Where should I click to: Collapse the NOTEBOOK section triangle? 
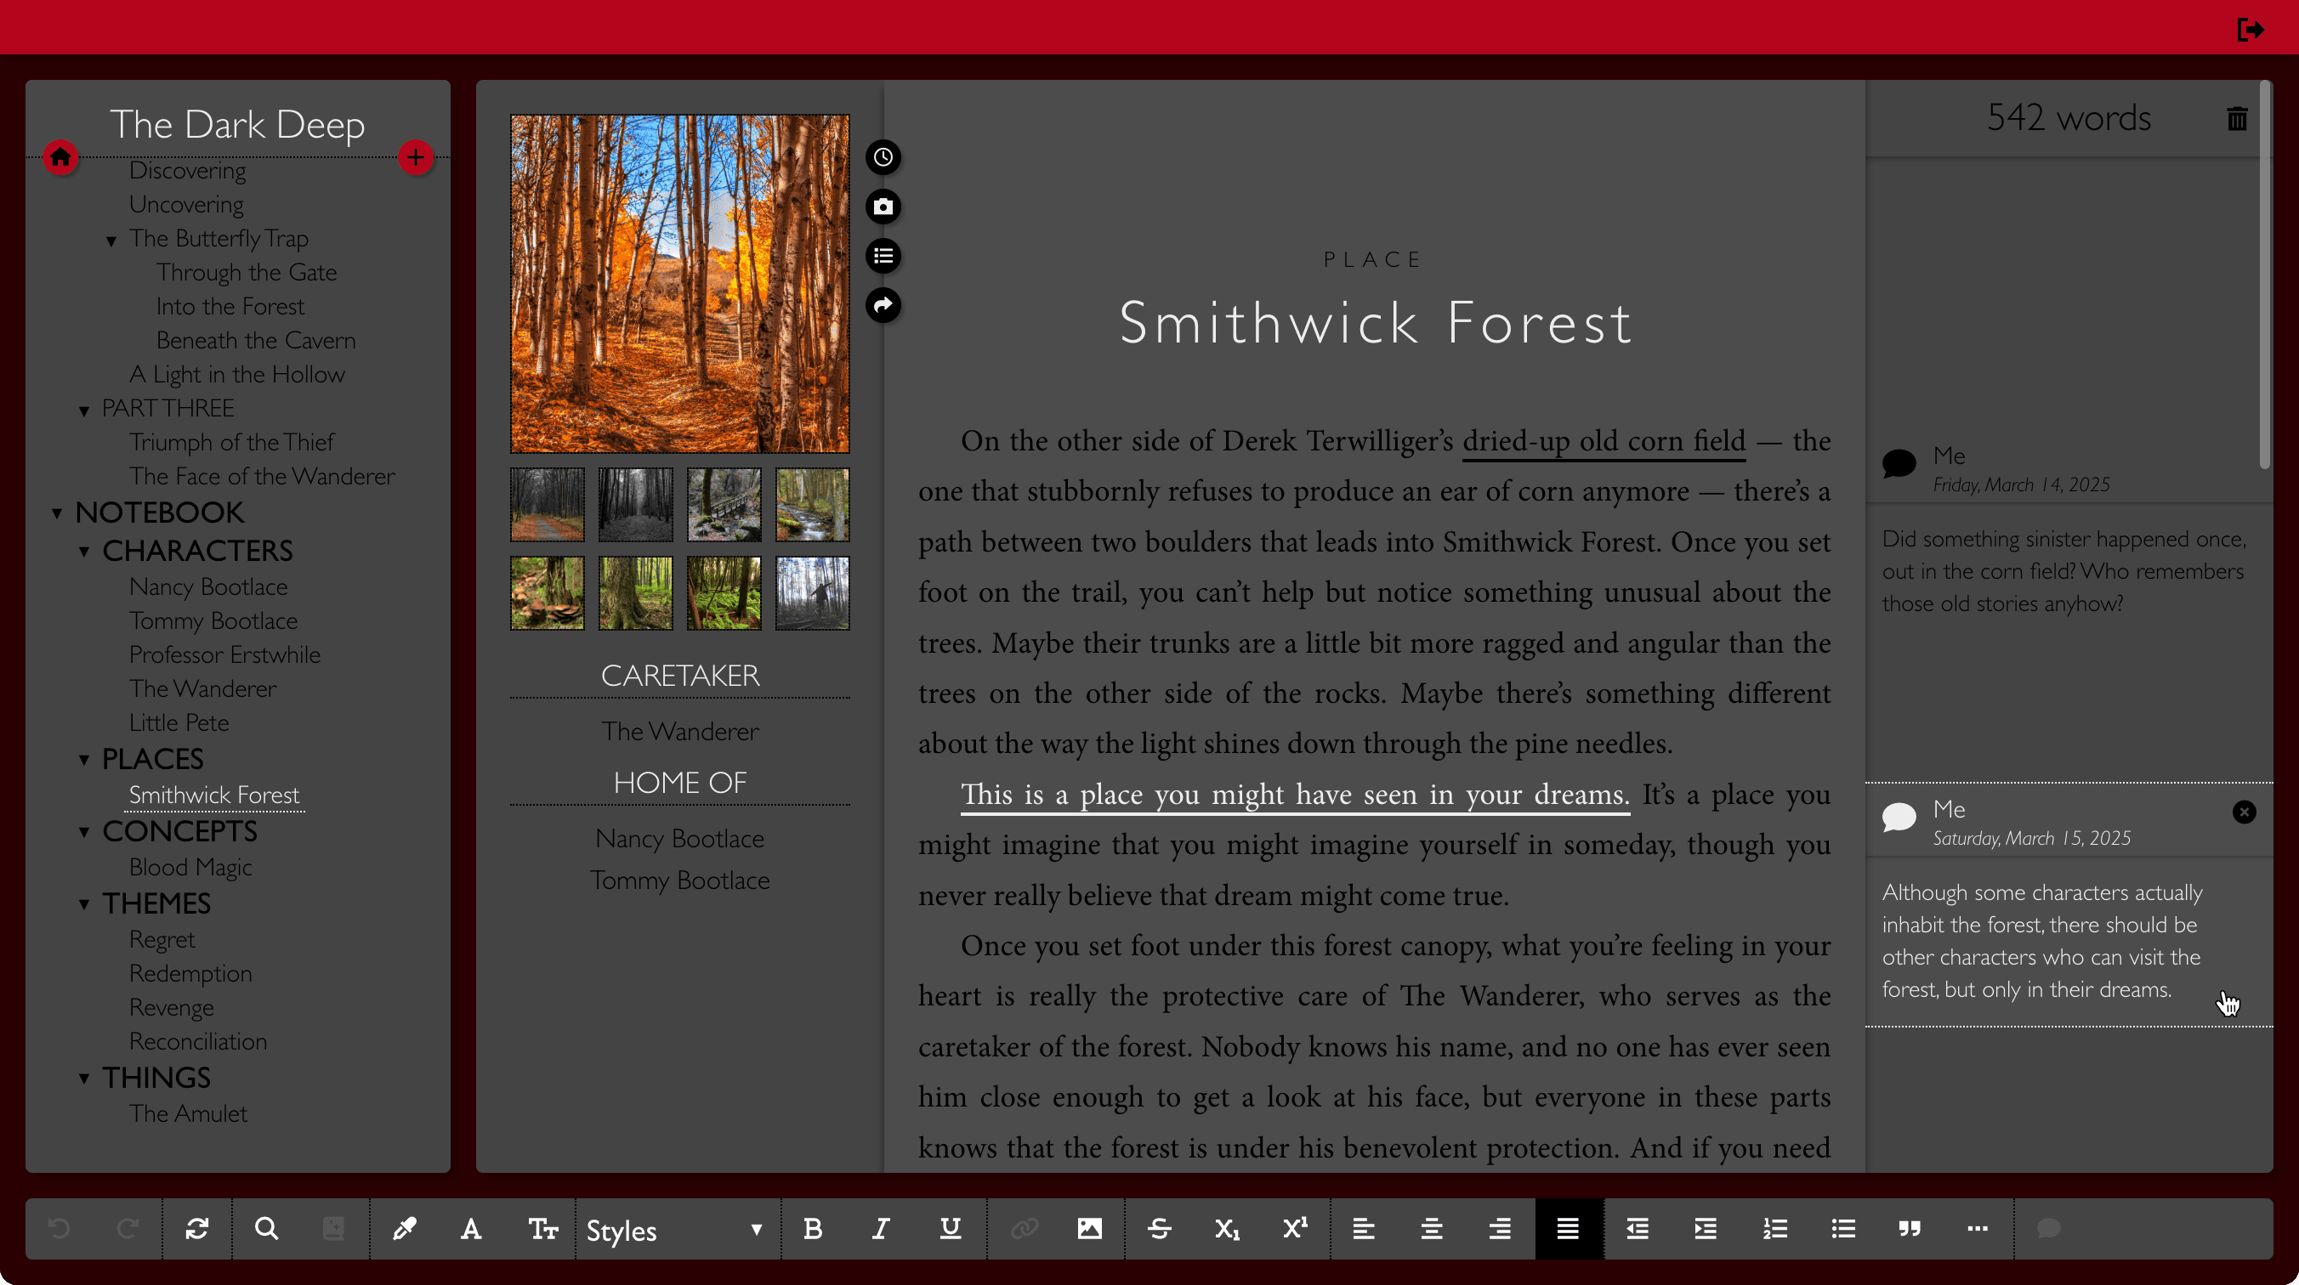tap(57, 513)
